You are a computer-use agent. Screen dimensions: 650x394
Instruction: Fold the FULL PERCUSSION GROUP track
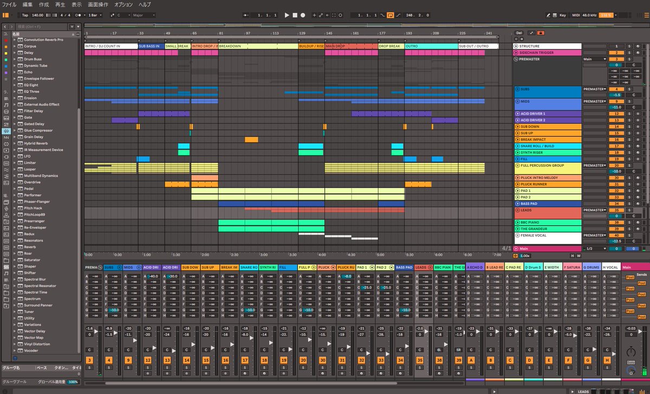(x=517, y=165)
